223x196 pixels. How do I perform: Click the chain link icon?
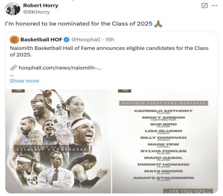[x=13, y=68]
